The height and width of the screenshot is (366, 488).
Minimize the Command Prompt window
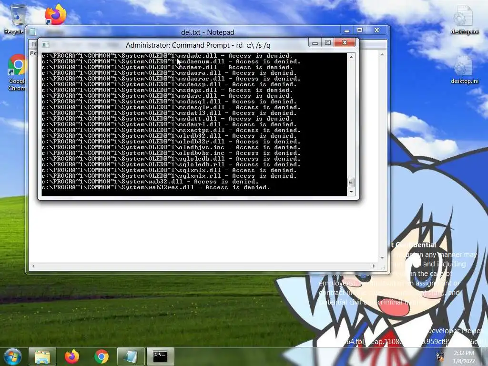(x=315, y=42)
